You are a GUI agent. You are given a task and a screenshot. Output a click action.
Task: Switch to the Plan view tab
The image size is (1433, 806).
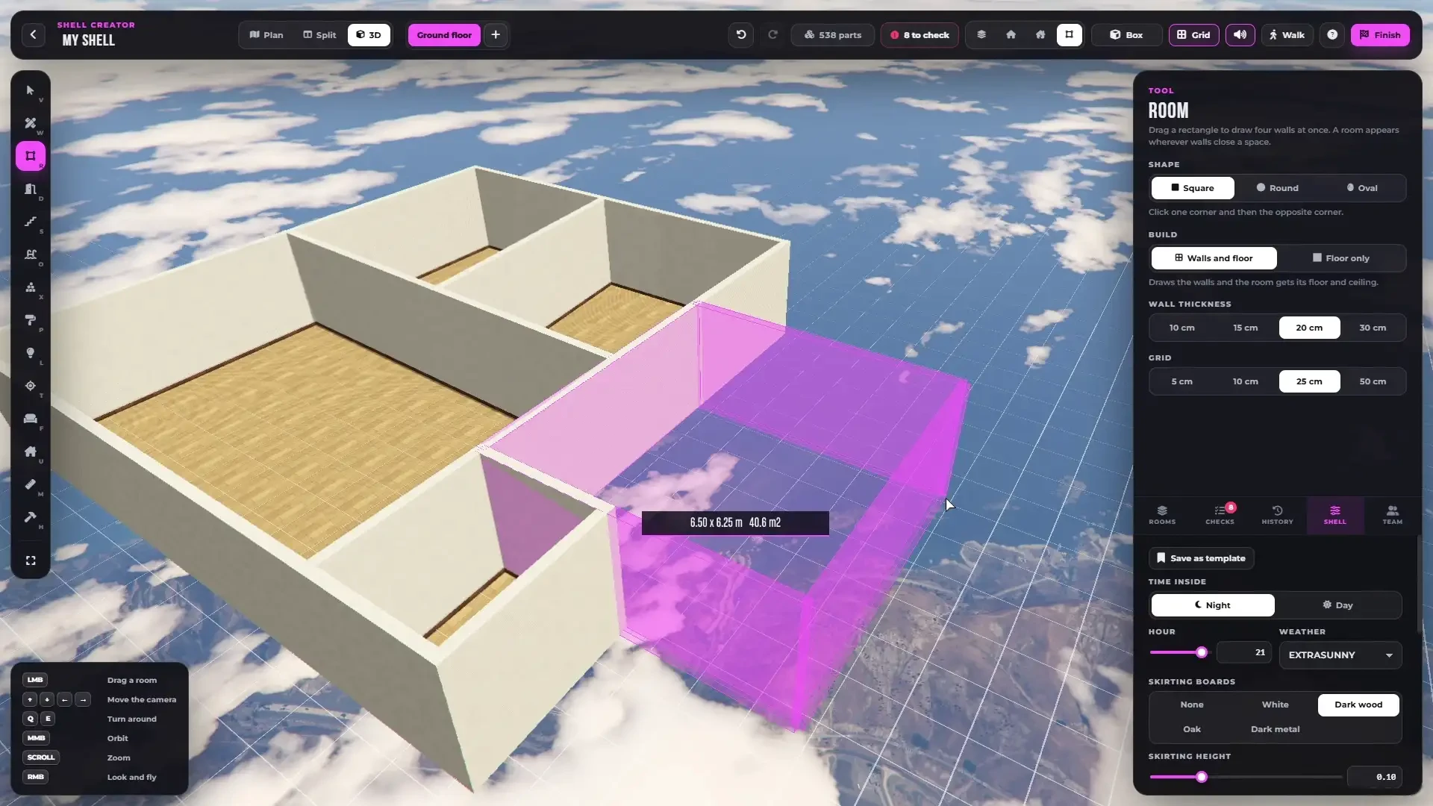(x=266, y=34)
